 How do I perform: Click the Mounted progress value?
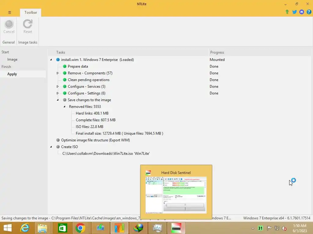tap(217, 59)
